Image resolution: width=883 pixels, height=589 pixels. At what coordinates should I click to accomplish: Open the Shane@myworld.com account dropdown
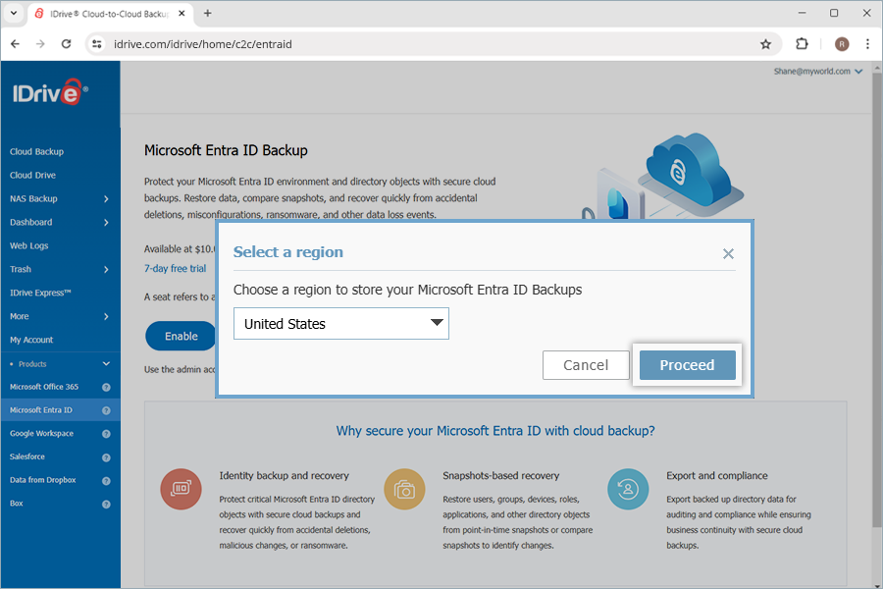pyautogui.click(x=817, y=72)
